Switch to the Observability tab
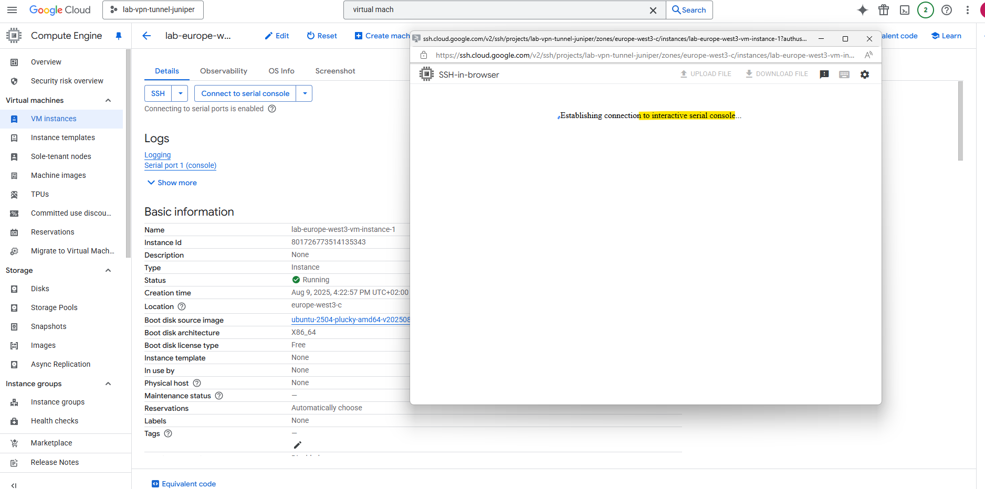The width and height of the screenshot is (985, 489). click(x=224, y=71)
